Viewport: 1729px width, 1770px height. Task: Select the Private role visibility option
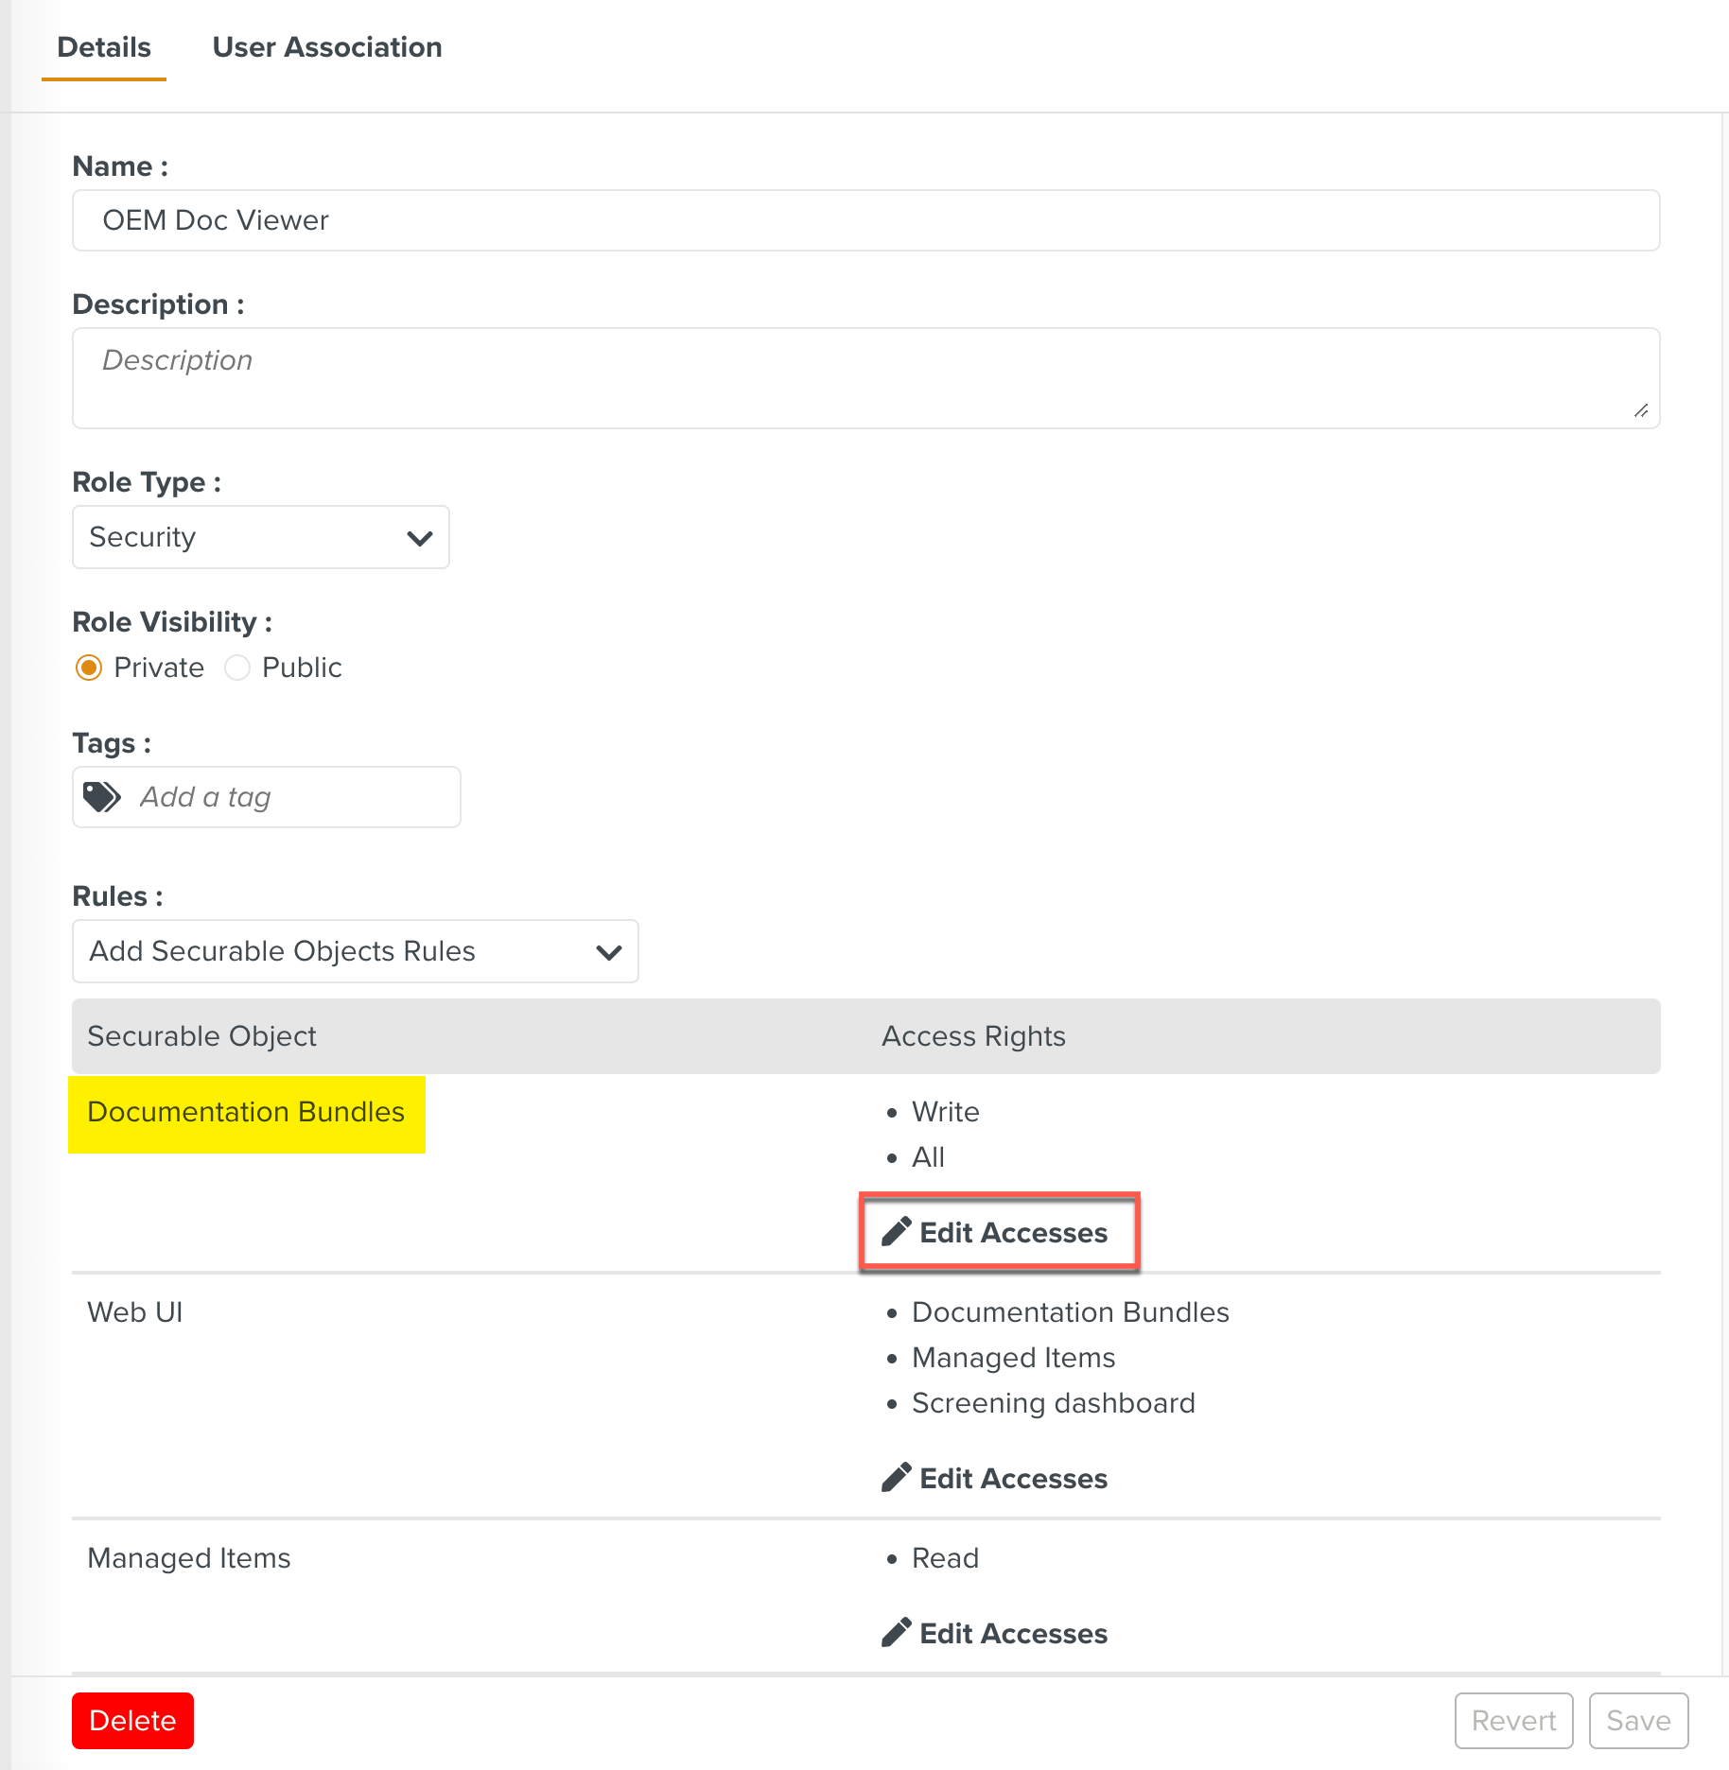click(x=89, y=668)
